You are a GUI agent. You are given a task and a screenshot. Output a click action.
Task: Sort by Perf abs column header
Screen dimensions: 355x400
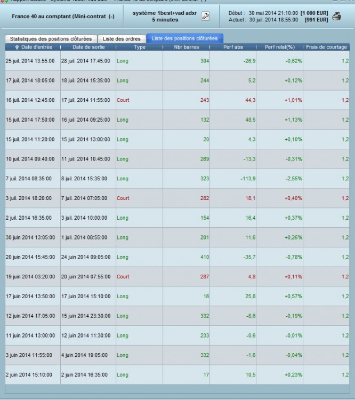pos(233,47)
